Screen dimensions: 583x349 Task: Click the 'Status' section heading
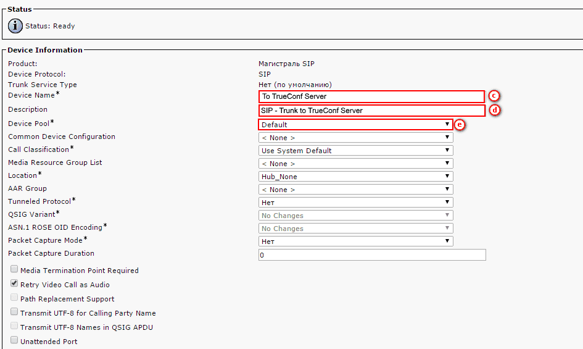[20, 9]
